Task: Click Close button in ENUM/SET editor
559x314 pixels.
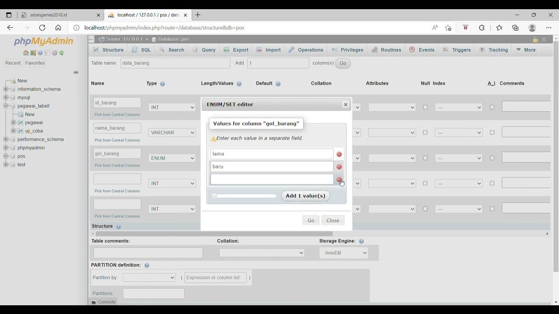Action: point(333,220)
